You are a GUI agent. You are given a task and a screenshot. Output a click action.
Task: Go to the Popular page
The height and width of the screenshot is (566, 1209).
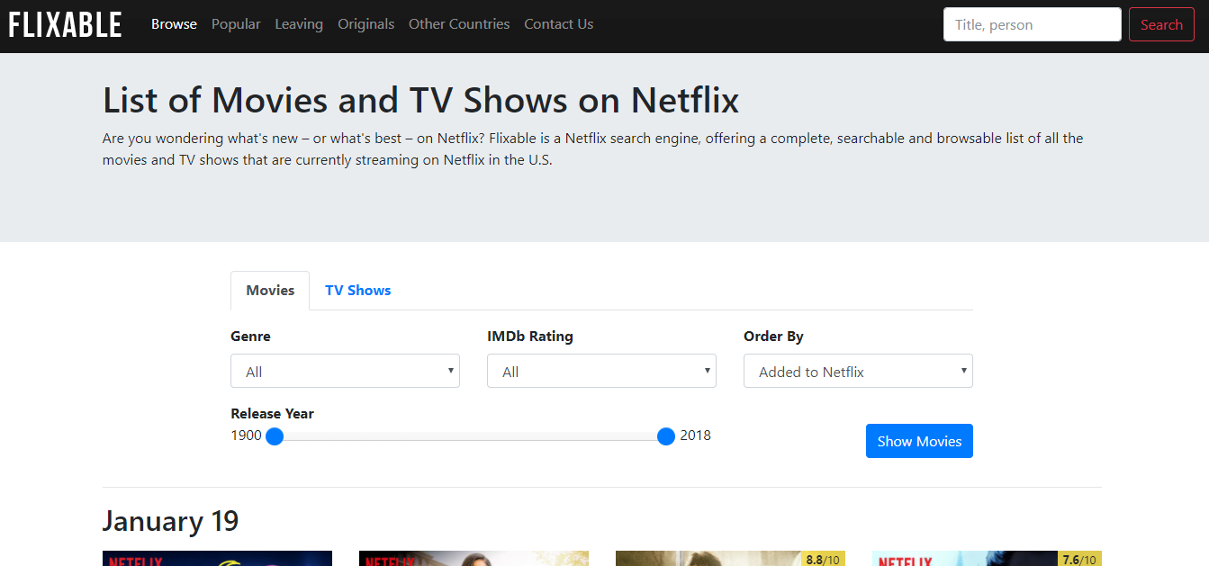click(236, 24)
